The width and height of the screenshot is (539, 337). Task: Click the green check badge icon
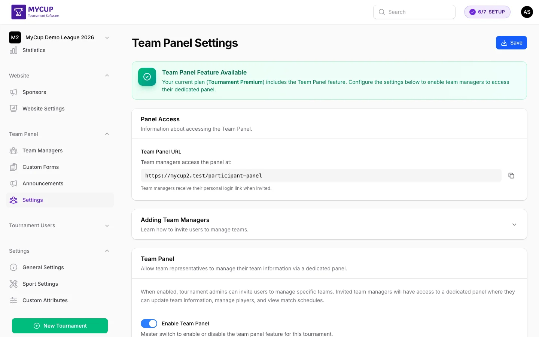(147, 77)
